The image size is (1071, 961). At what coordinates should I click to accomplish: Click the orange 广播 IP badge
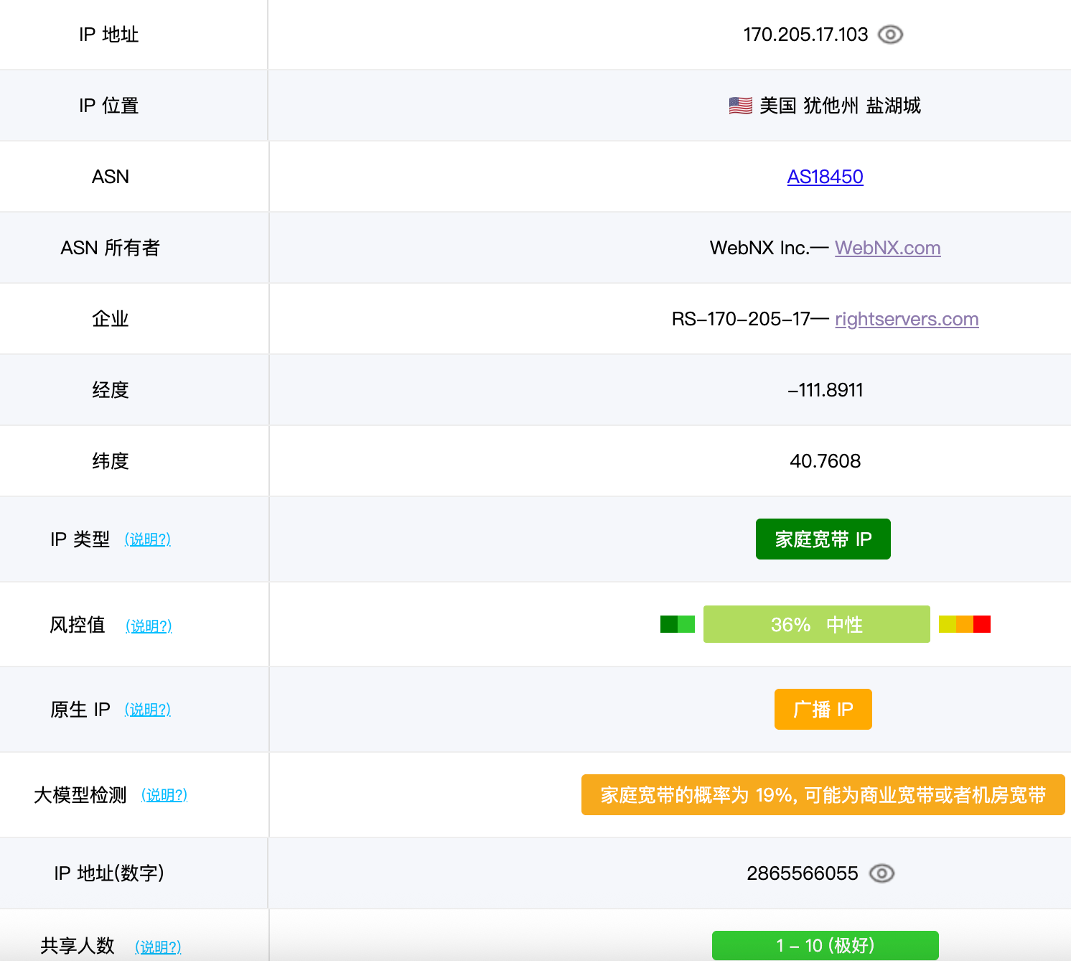coord(823,710)
